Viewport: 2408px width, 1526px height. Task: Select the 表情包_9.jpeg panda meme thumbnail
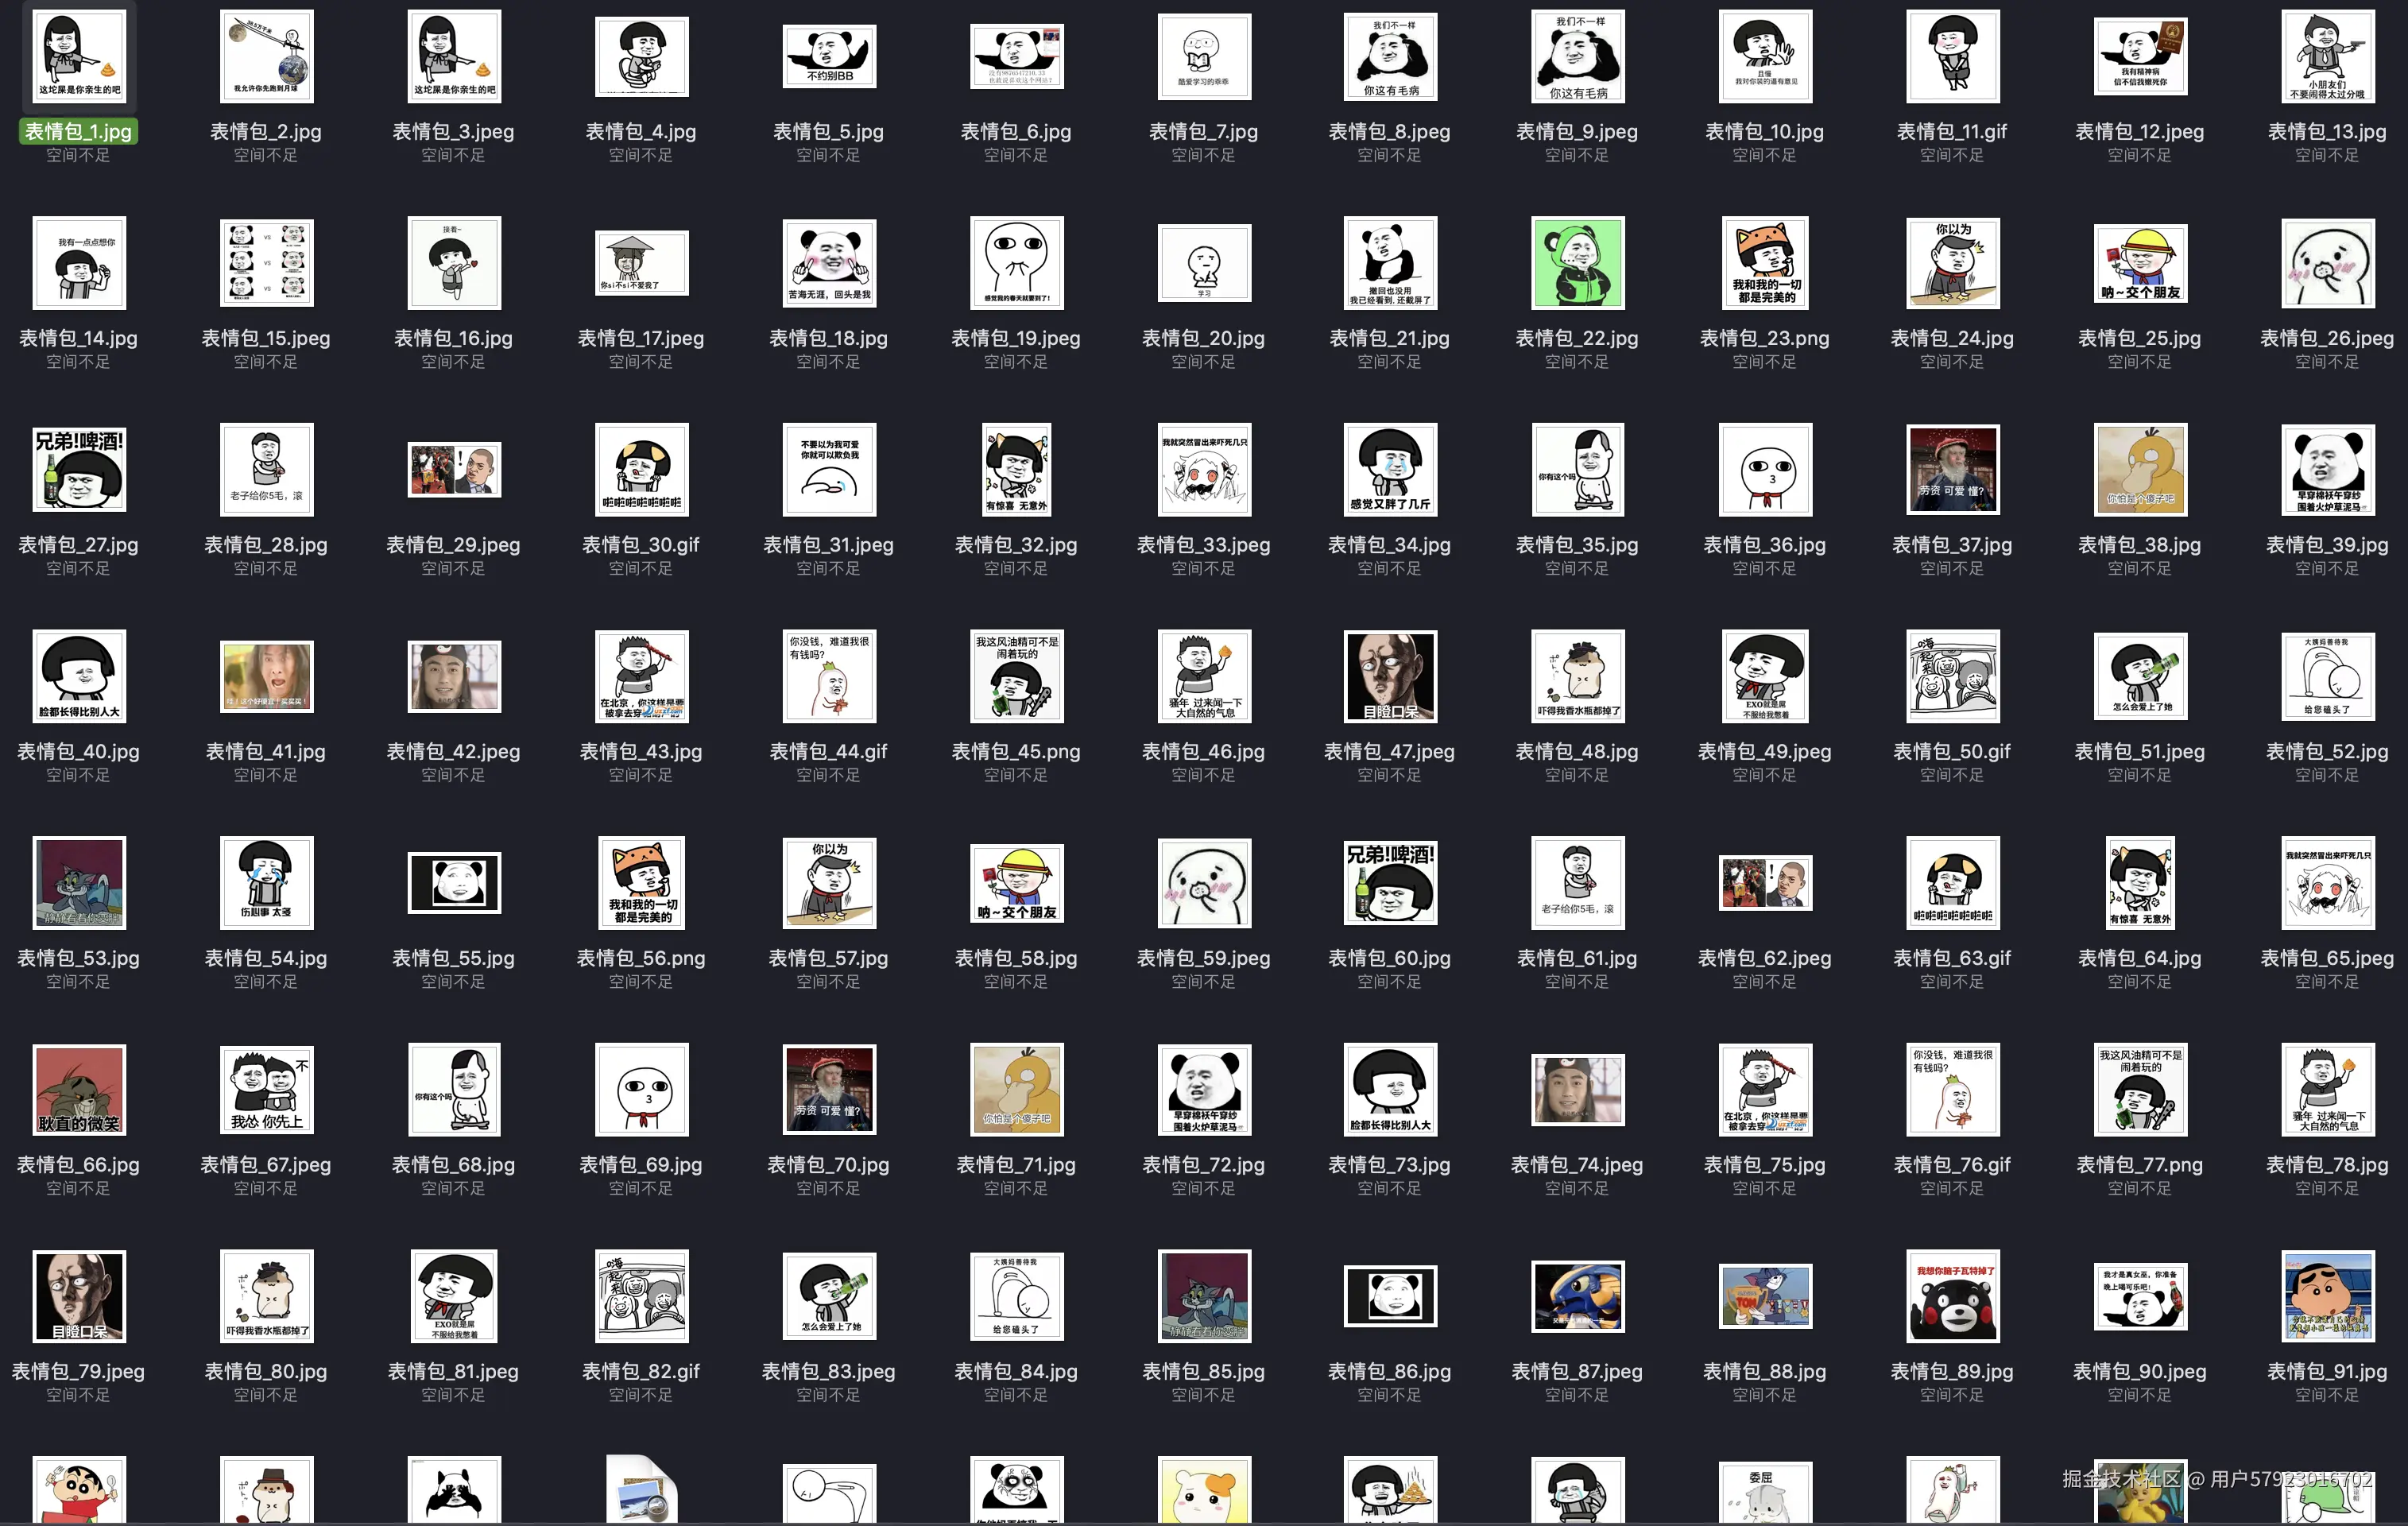click(1577, 56)
